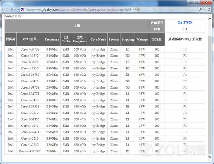Screen dimensions: 214x164
Task: Click the L3 Cache column header
Action: click(66, 39)
